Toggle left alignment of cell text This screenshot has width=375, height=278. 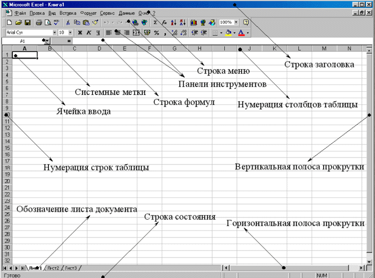pos(109,32)
